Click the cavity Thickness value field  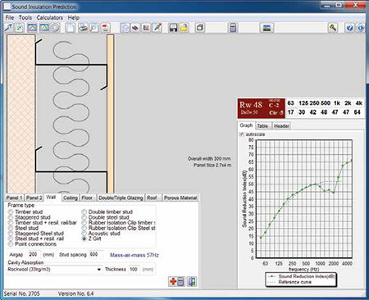point(134,270)
